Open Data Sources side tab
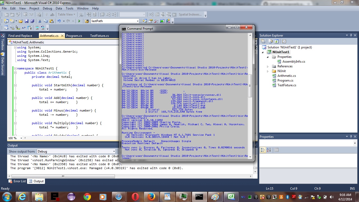The width and height of the screenshot is (359, 202). point(2,64)
